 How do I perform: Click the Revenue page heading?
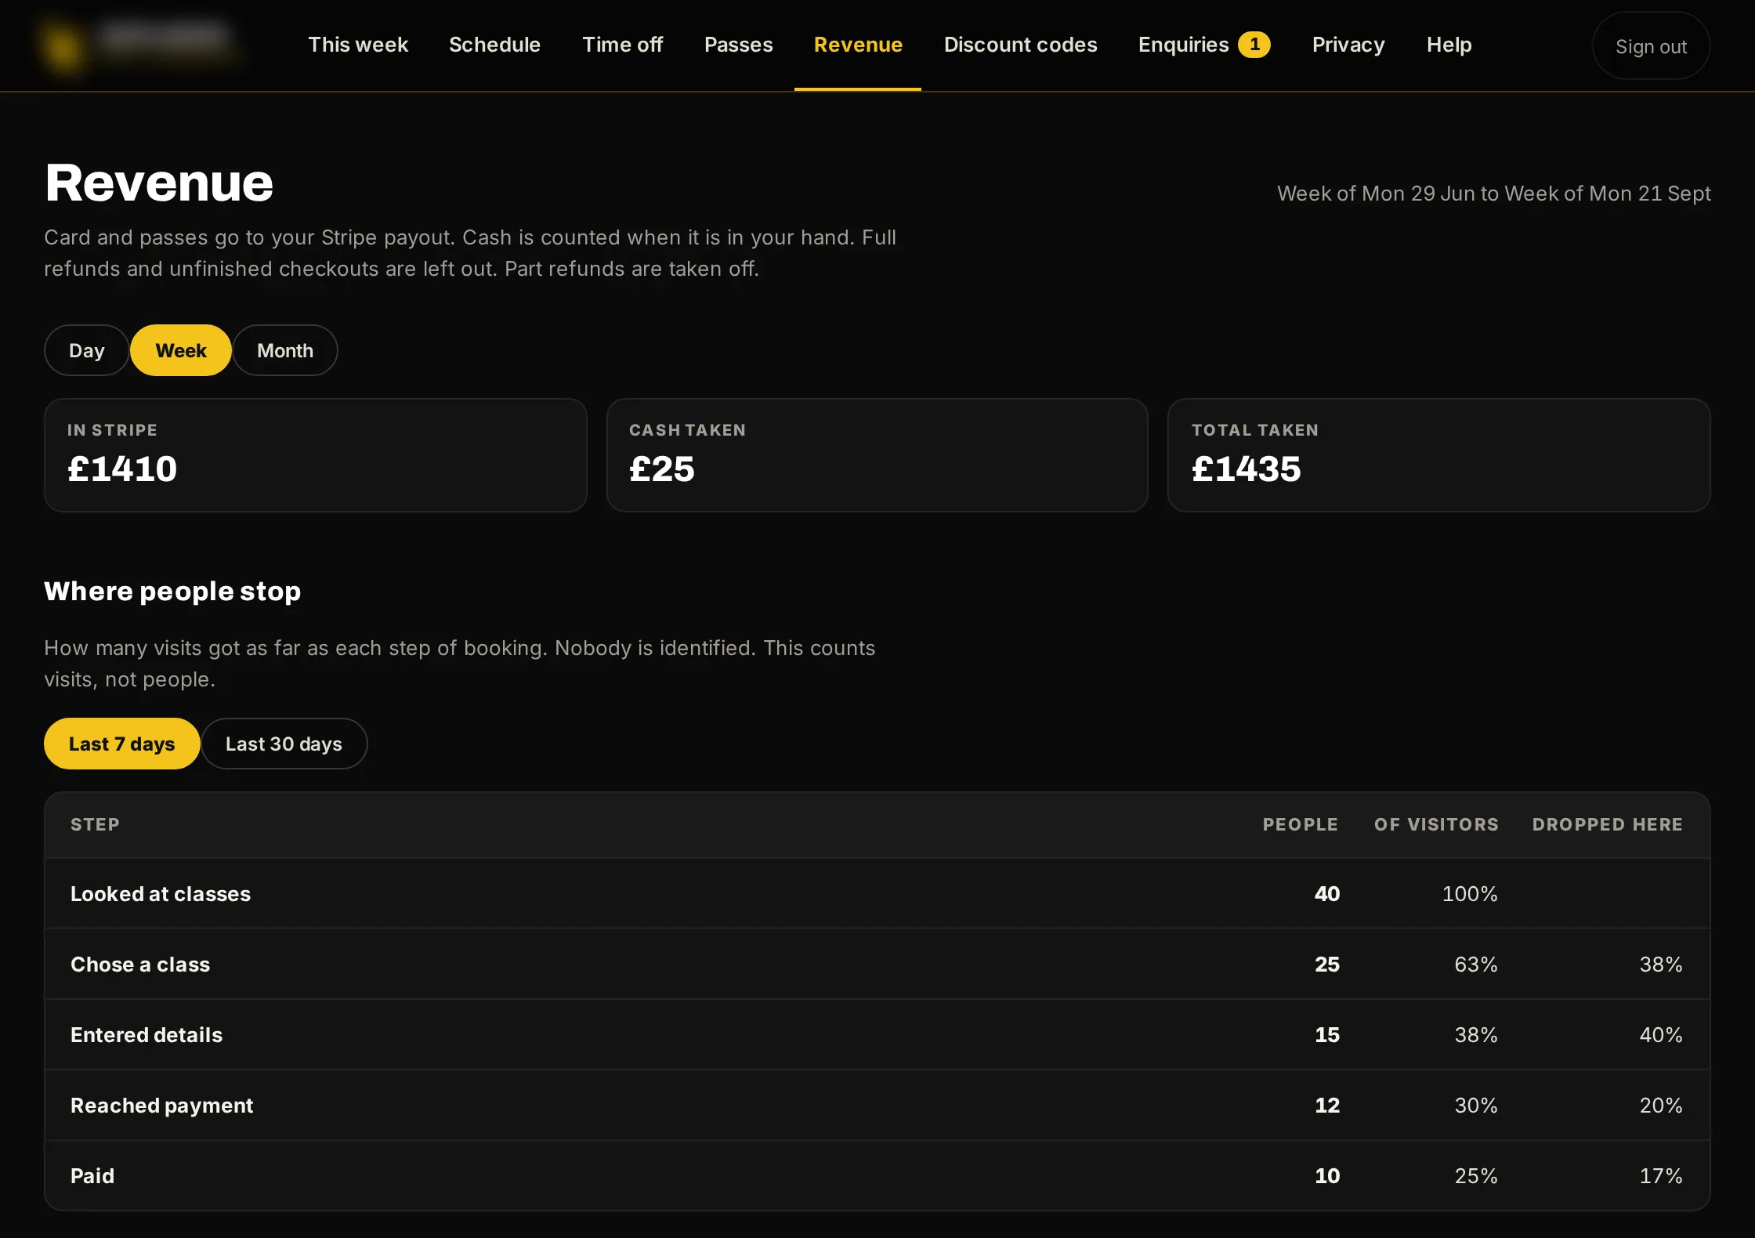click(159, 183)
